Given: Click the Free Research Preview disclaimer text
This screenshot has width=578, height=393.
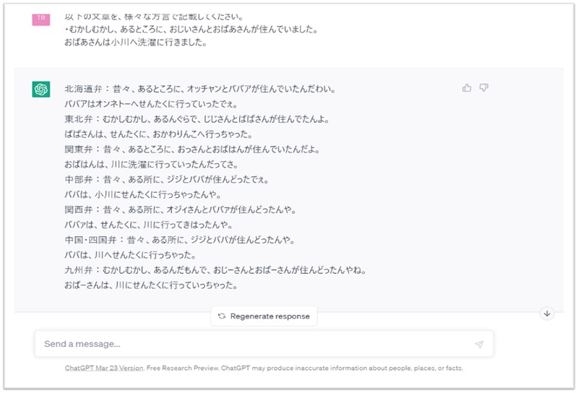Looking at the screenshot, I should tap(303, 368).
